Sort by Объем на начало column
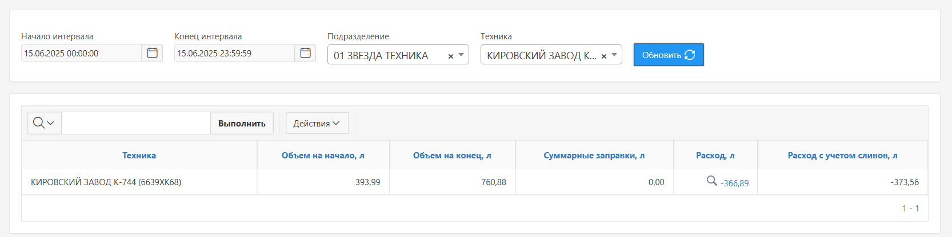The width and height of the screenshot is (952, 237). click(x=323, y=156)
